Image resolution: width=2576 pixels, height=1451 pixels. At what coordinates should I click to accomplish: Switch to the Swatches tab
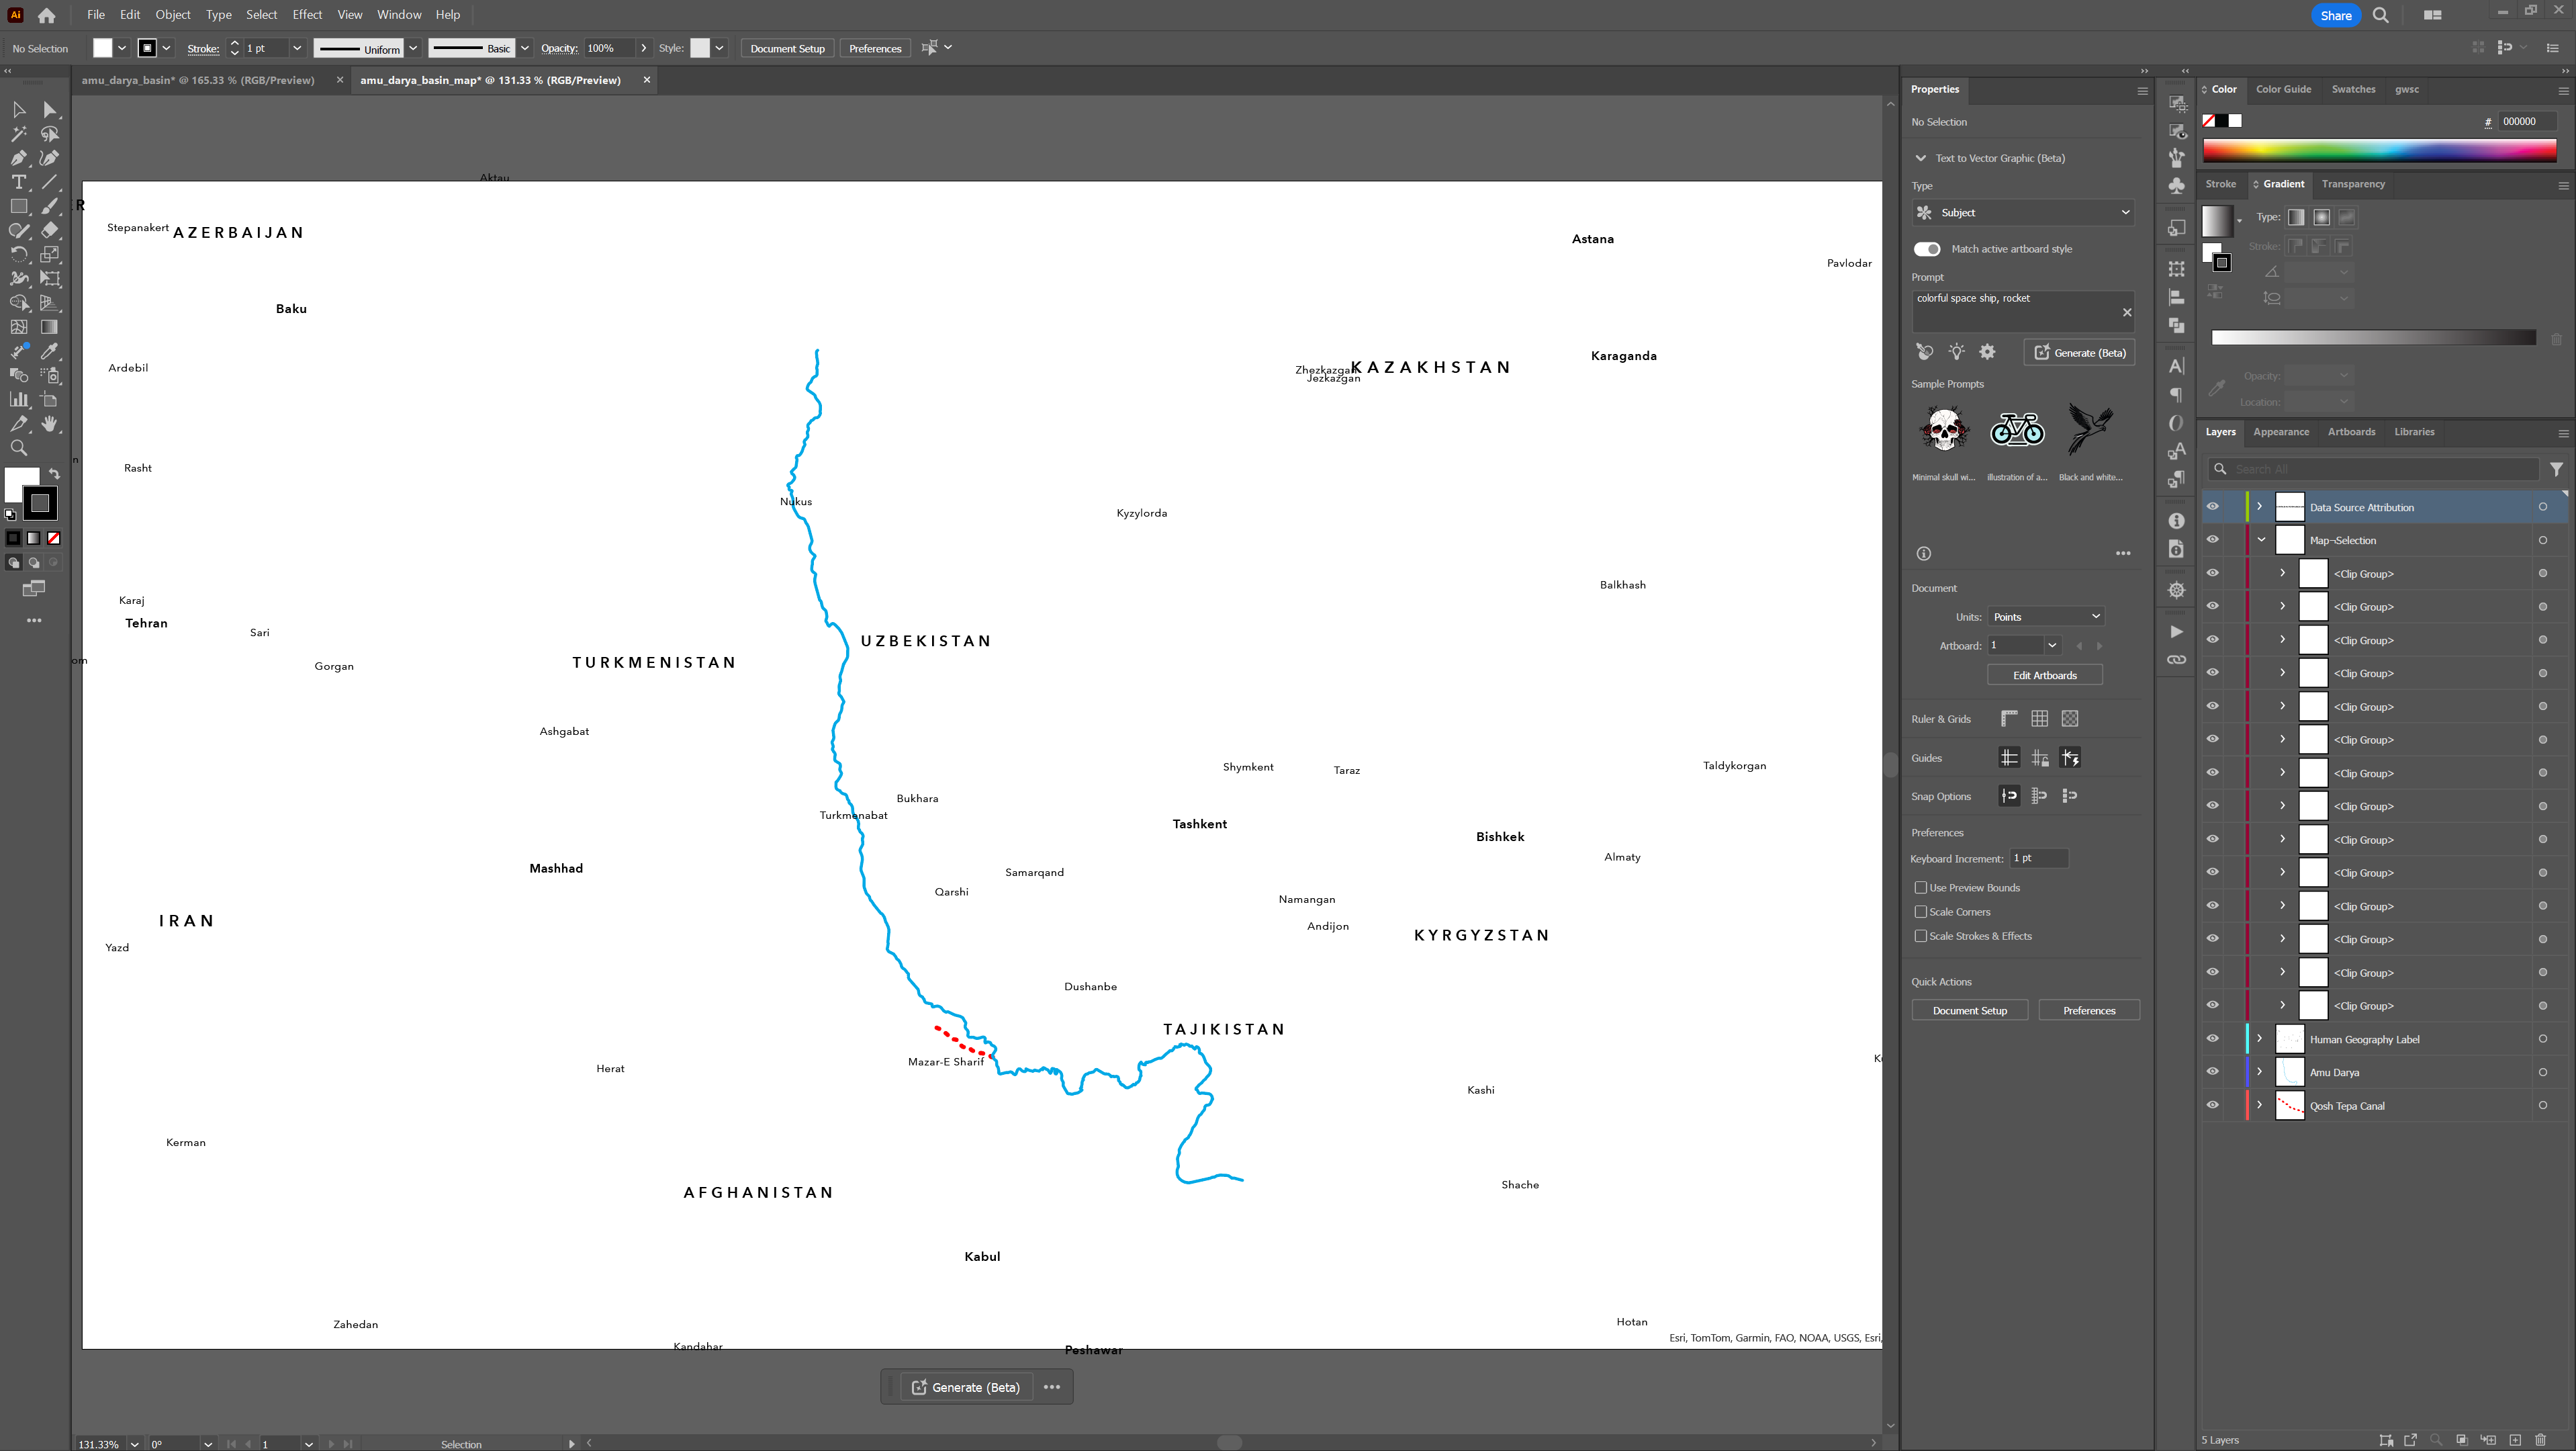click(x=2353, y=89)
